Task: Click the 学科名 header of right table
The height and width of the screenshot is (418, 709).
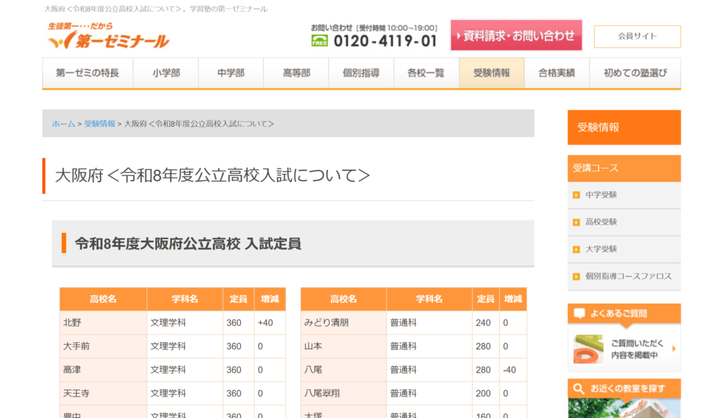Action: coord(429,299)
